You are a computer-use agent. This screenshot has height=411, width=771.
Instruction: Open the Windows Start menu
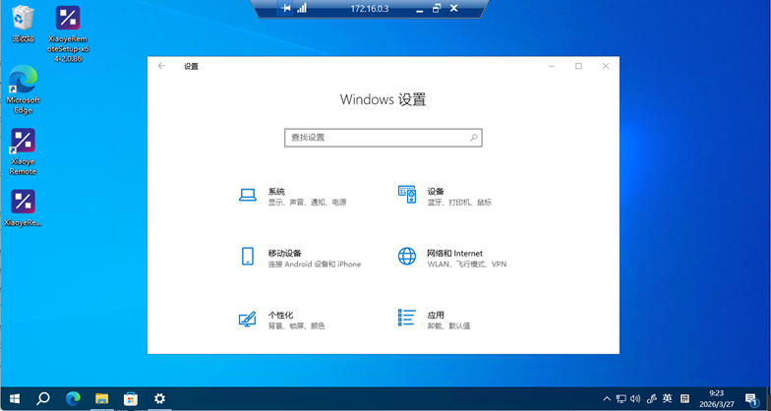[15, 399]
